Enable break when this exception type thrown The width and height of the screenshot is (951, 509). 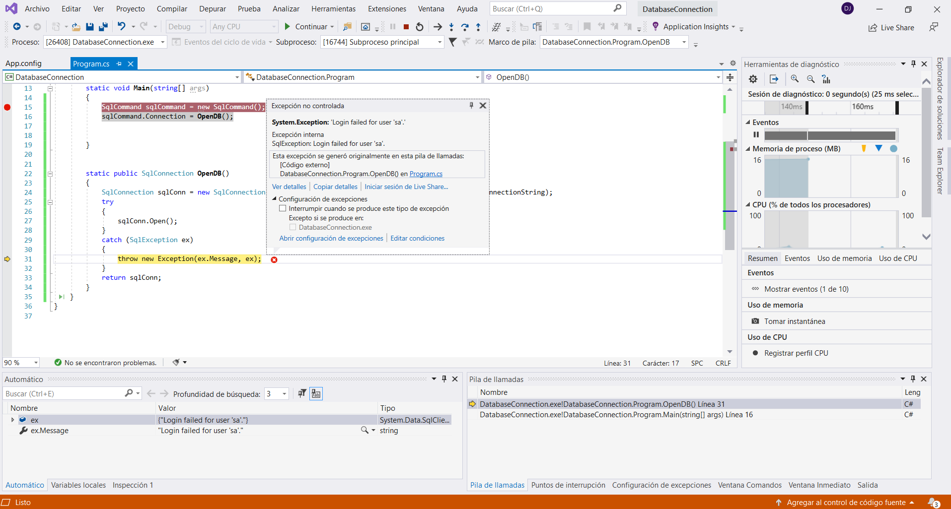tap(283, 208)
